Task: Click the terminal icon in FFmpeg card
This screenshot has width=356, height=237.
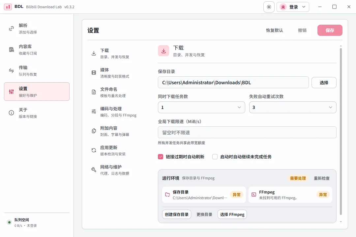Action: coord(254,195)
